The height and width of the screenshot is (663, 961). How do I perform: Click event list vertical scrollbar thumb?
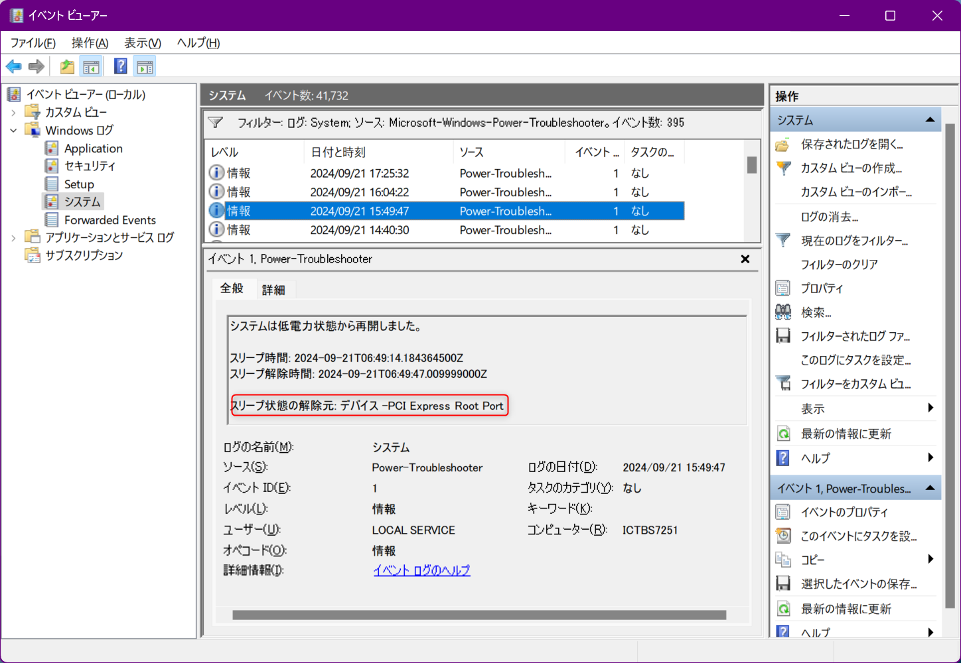tap(752, 164)
